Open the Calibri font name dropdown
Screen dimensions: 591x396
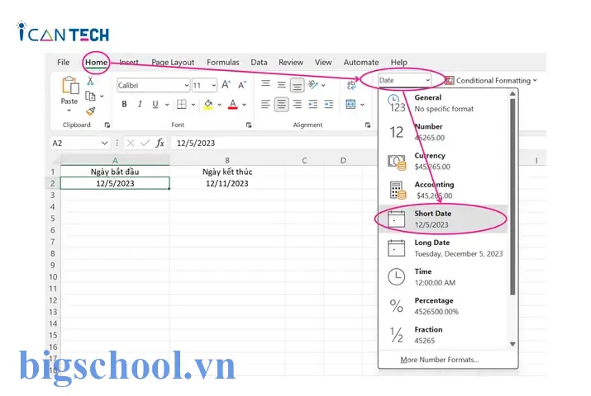(x=187, y=85)
